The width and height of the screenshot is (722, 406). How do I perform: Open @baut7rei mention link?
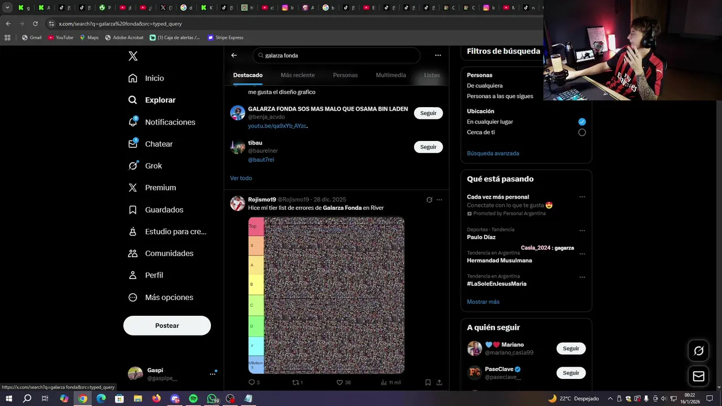[261, 160]
